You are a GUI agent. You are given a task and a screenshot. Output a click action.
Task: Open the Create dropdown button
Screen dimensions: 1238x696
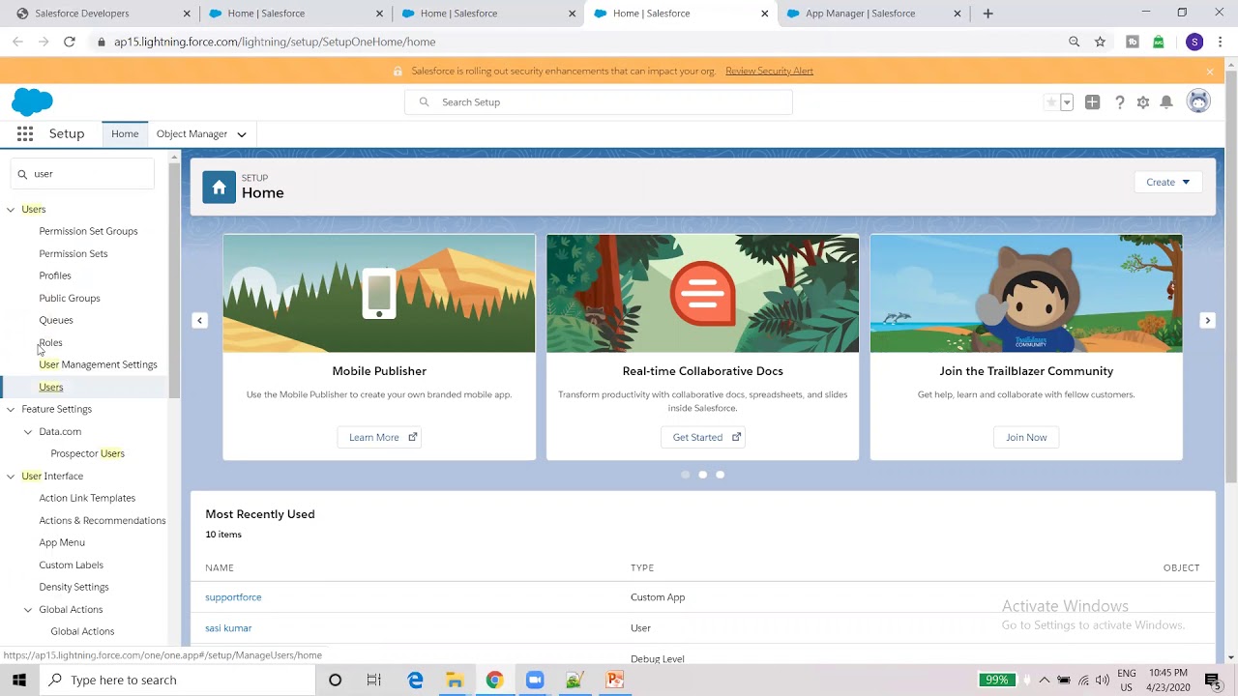click(x=1167, y=182)
